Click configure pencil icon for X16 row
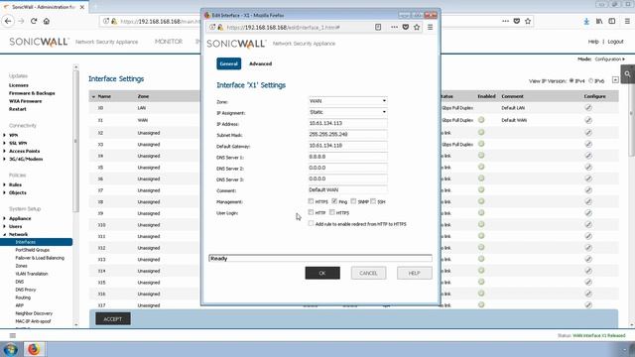The height and width of the screenshot is (357, 635). (x=588, y=294)
